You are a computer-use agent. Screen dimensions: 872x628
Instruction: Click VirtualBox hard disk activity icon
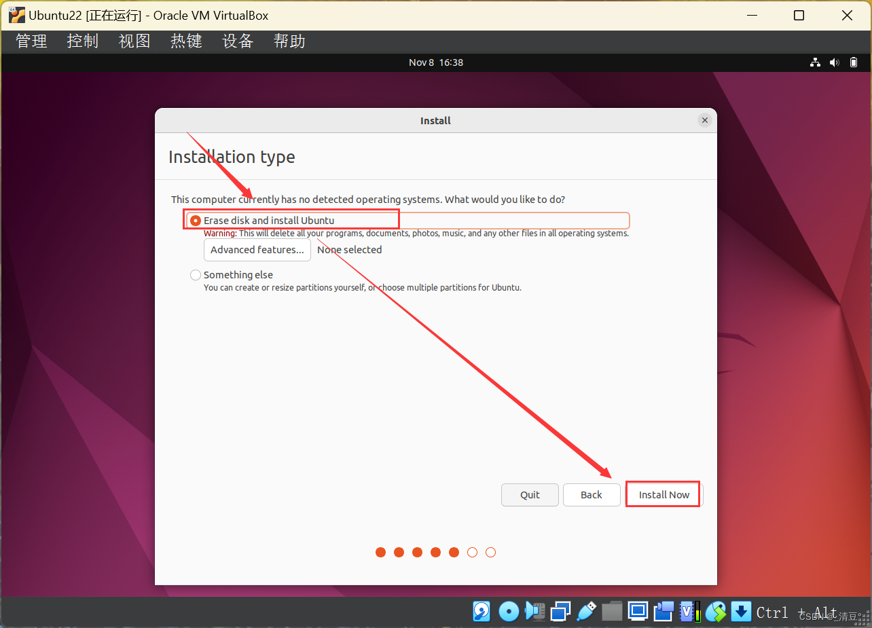coord(482,612)
